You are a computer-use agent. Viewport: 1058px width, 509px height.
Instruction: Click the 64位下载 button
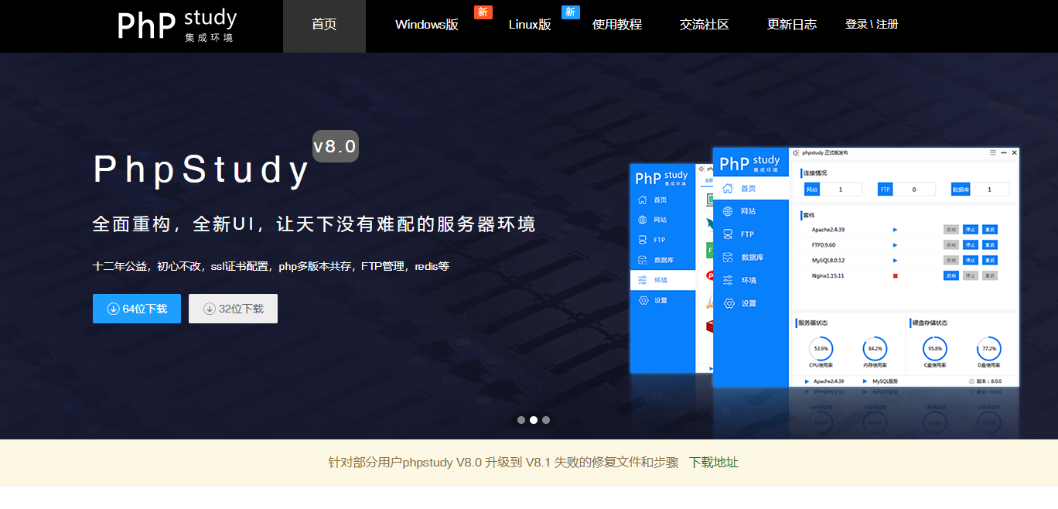coord(137,309)
